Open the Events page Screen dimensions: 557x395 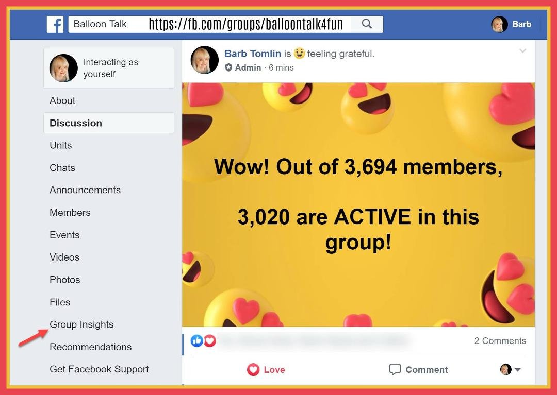tap(64, 235)
